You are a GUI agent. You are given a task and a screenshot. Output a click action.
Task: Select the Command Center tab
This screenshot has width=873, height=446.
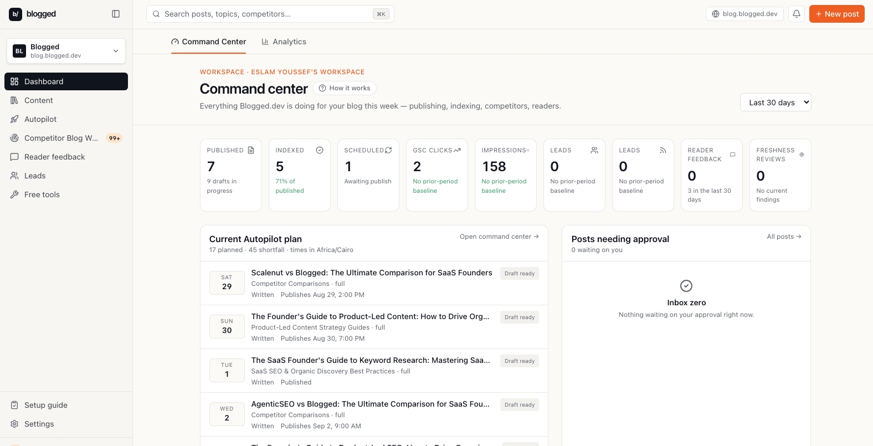click(208, 42)
